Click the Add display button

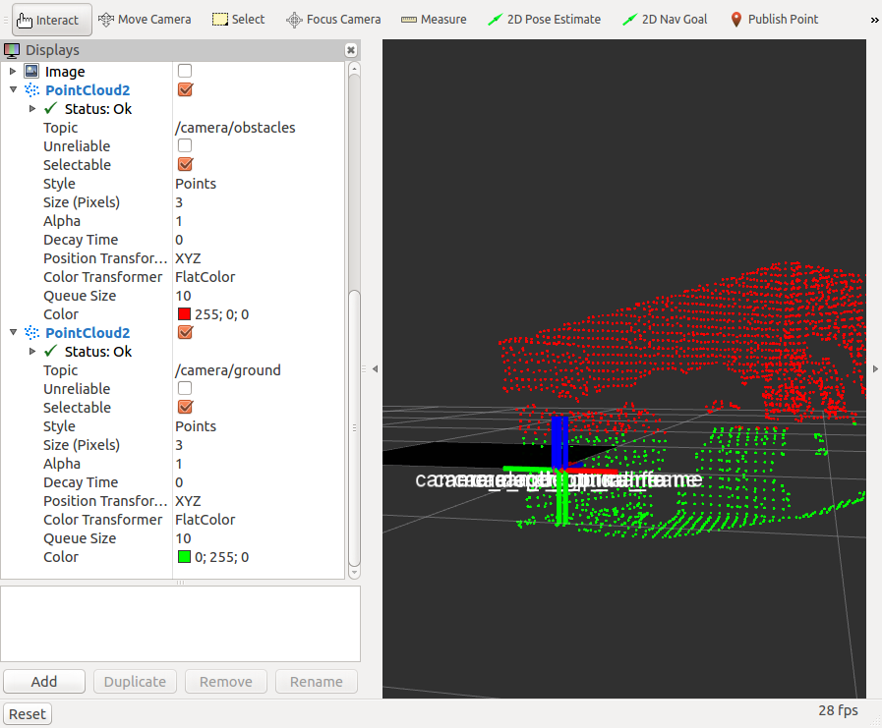click(44, 682)
